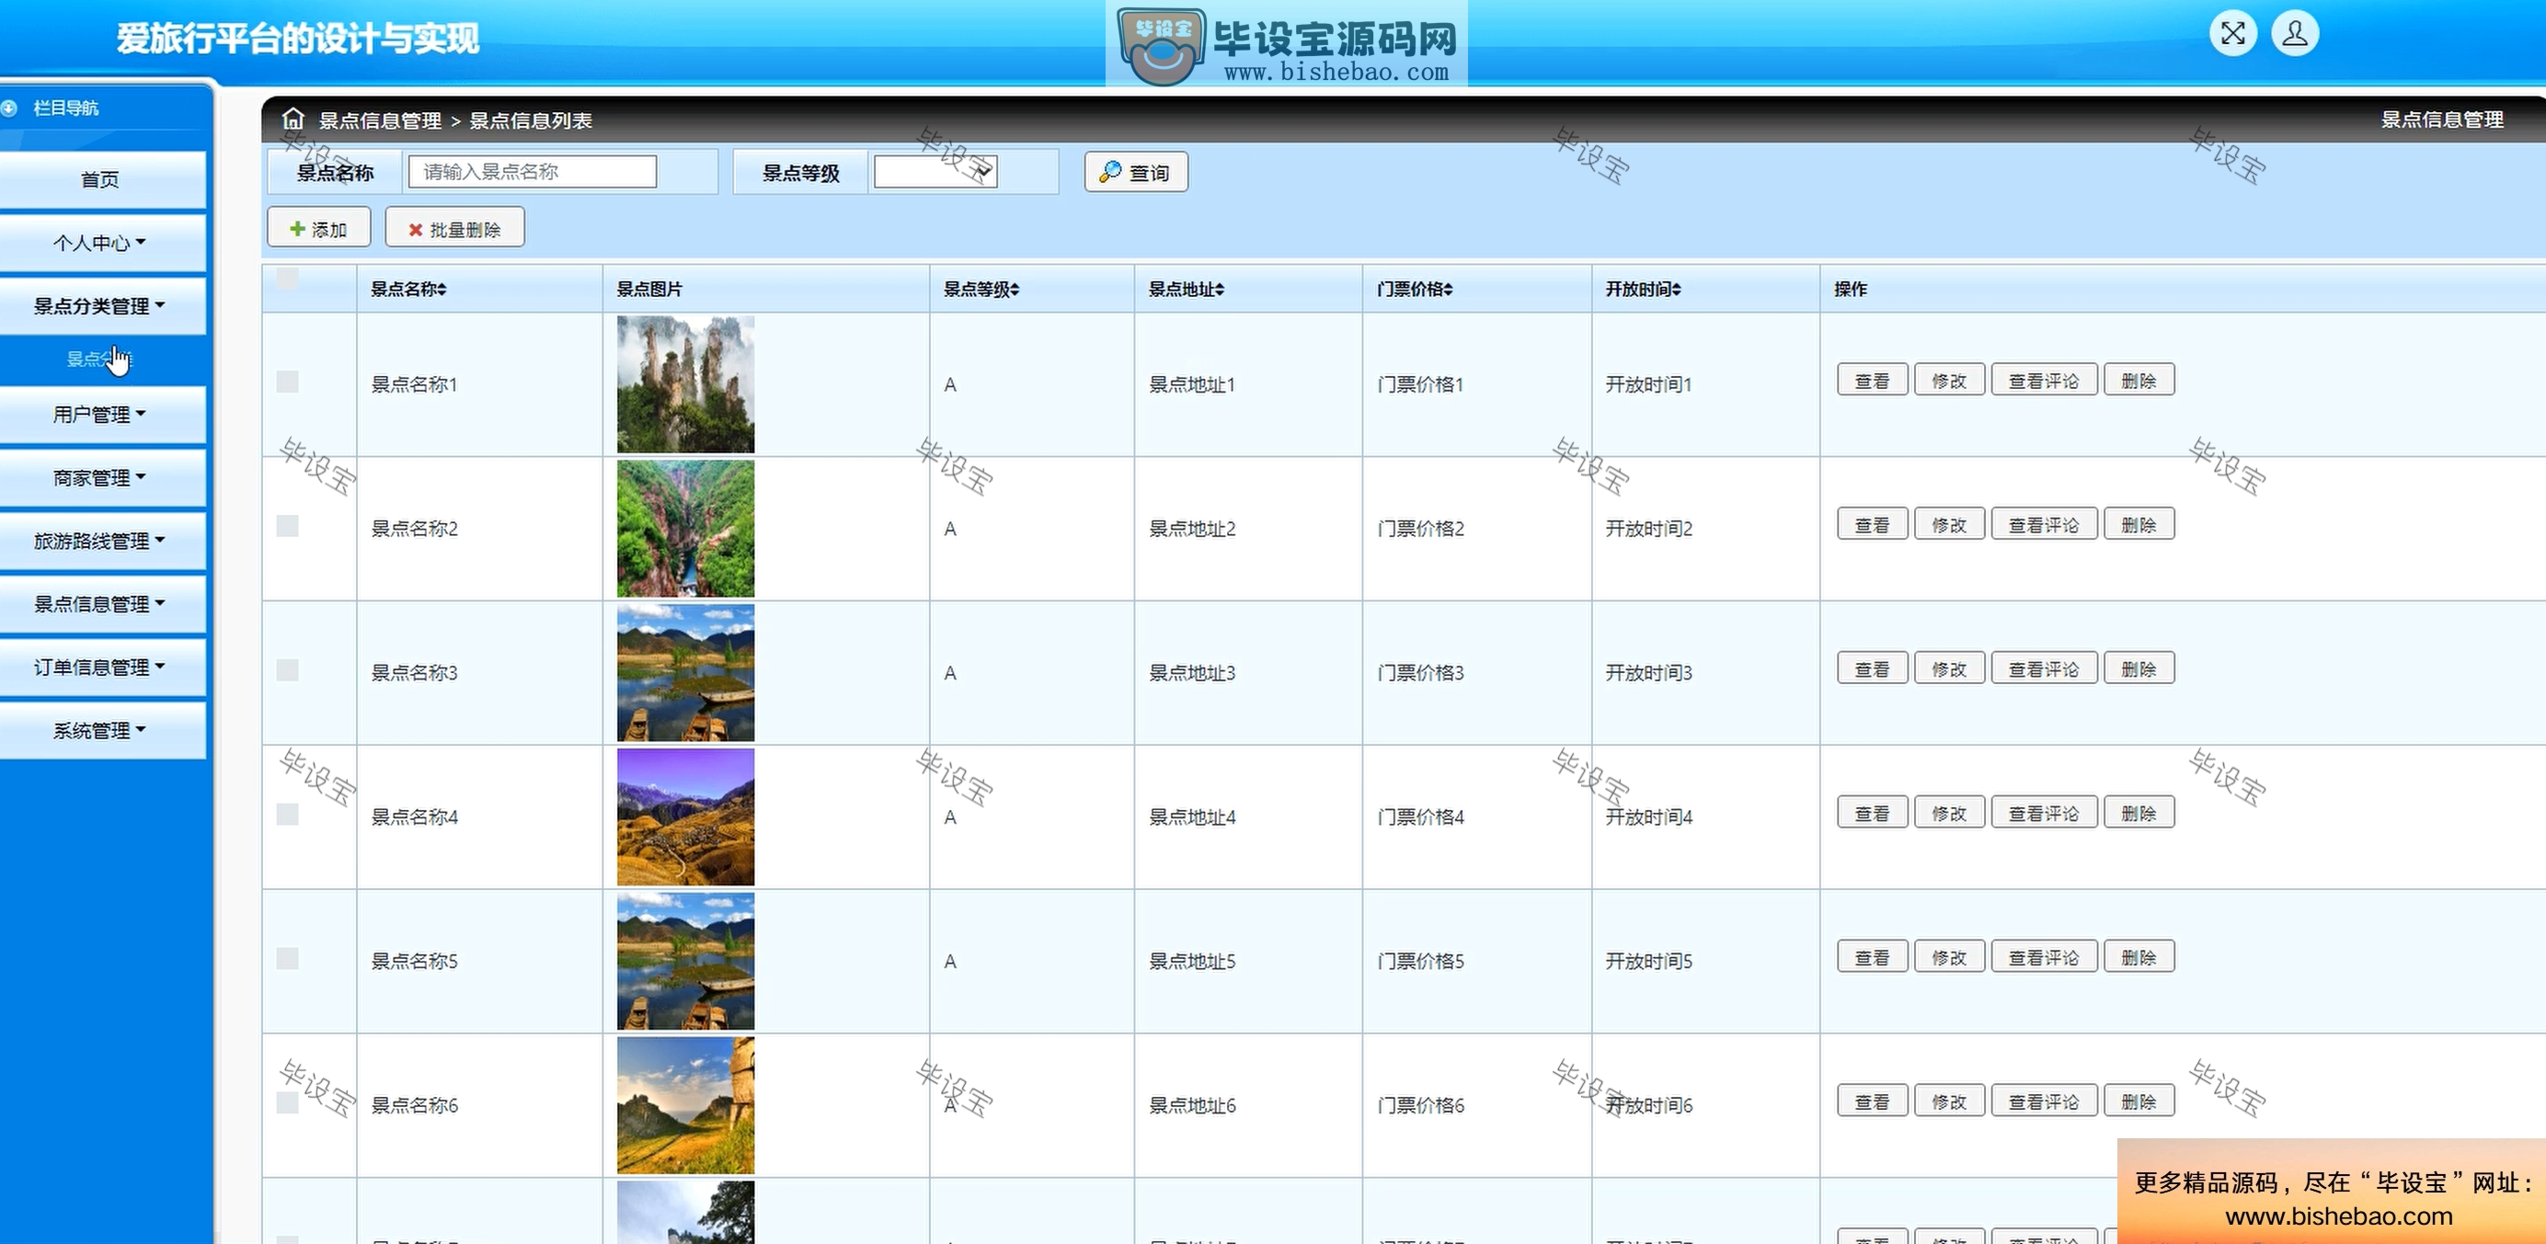Click 查看评论 for 景点名称1

[2044, 381]
